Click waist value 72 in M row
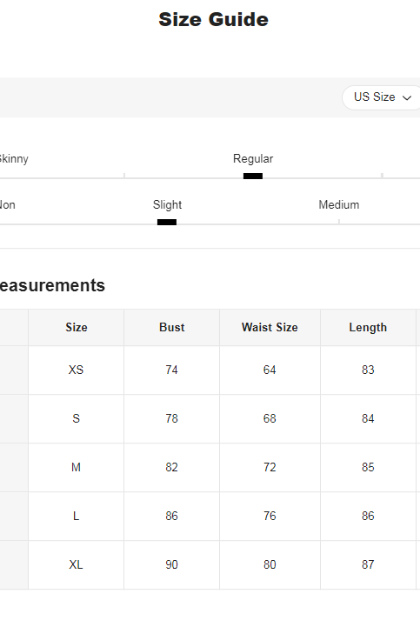The width and height of the screenshot is (420, 627). click(x=270, y=468)
